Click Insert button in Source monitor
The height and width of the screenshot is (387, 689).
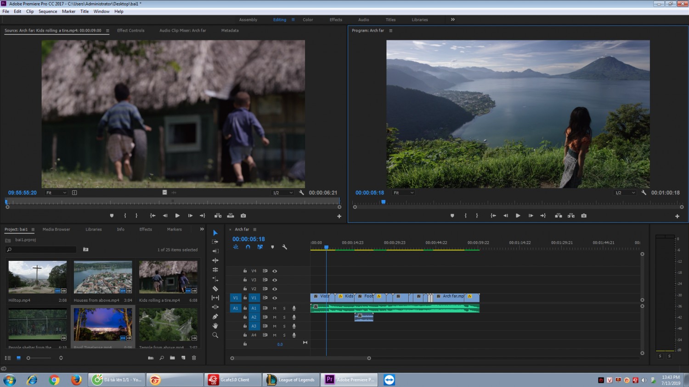pyautogui.click(x=218, y=216)
